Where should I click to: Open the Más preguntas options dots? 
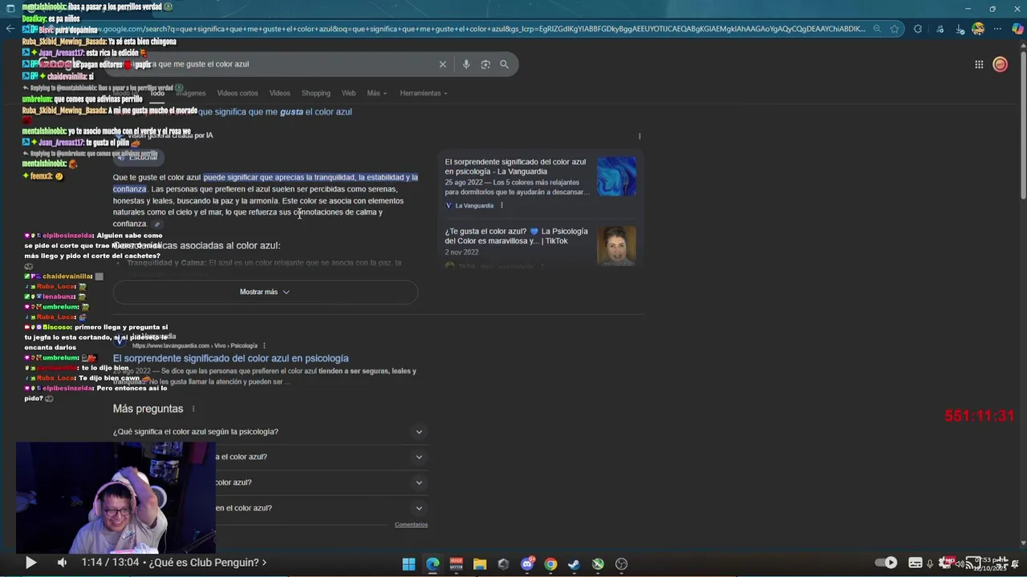193,409
